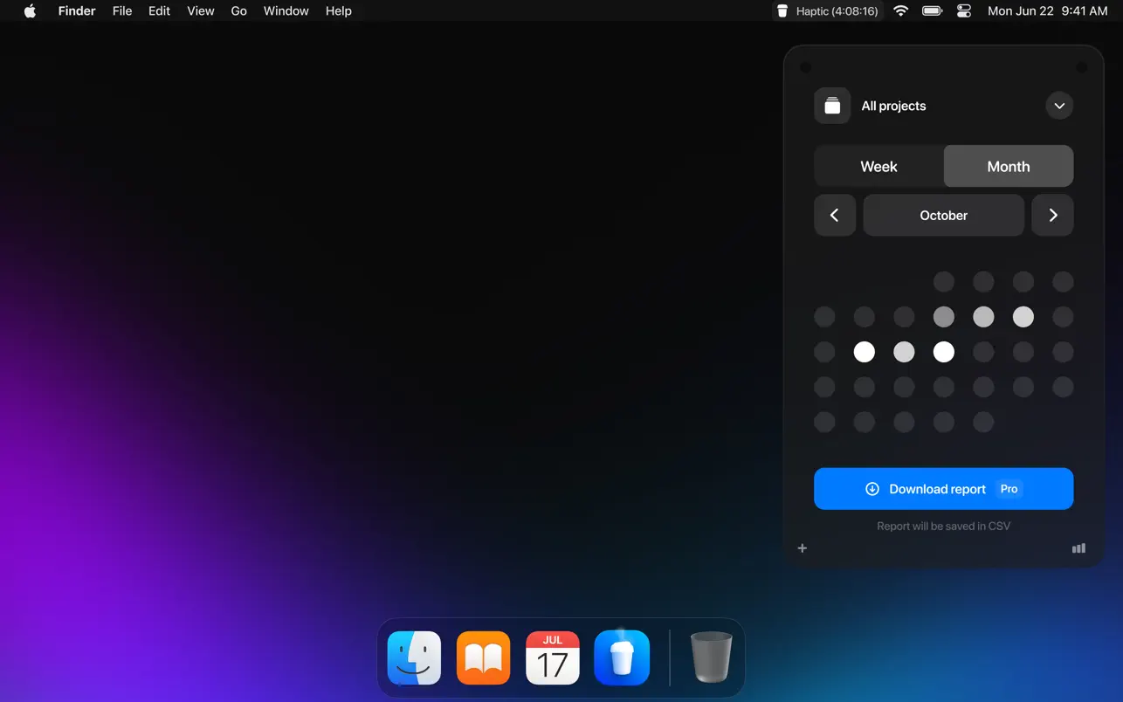This screenshot has width=1123, height=702.
Task: Open the Trash in the Dock
Action: 711,657
